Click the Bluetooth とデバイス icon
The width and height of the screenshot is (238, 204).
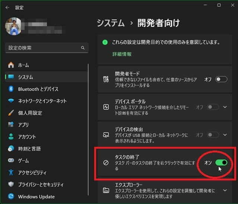[x=11, y=89]
